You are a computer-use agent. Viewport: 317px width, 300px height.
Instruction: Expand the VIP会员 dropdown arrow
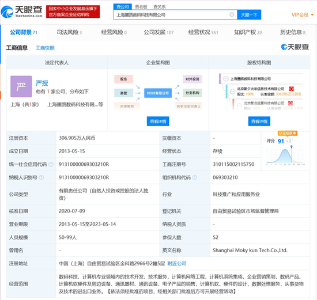[312, 15]
